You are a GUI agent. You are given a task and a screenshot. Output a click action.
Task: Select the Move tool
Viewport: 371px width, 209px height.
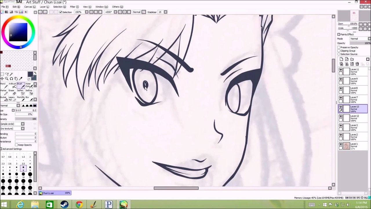point(2,79)
